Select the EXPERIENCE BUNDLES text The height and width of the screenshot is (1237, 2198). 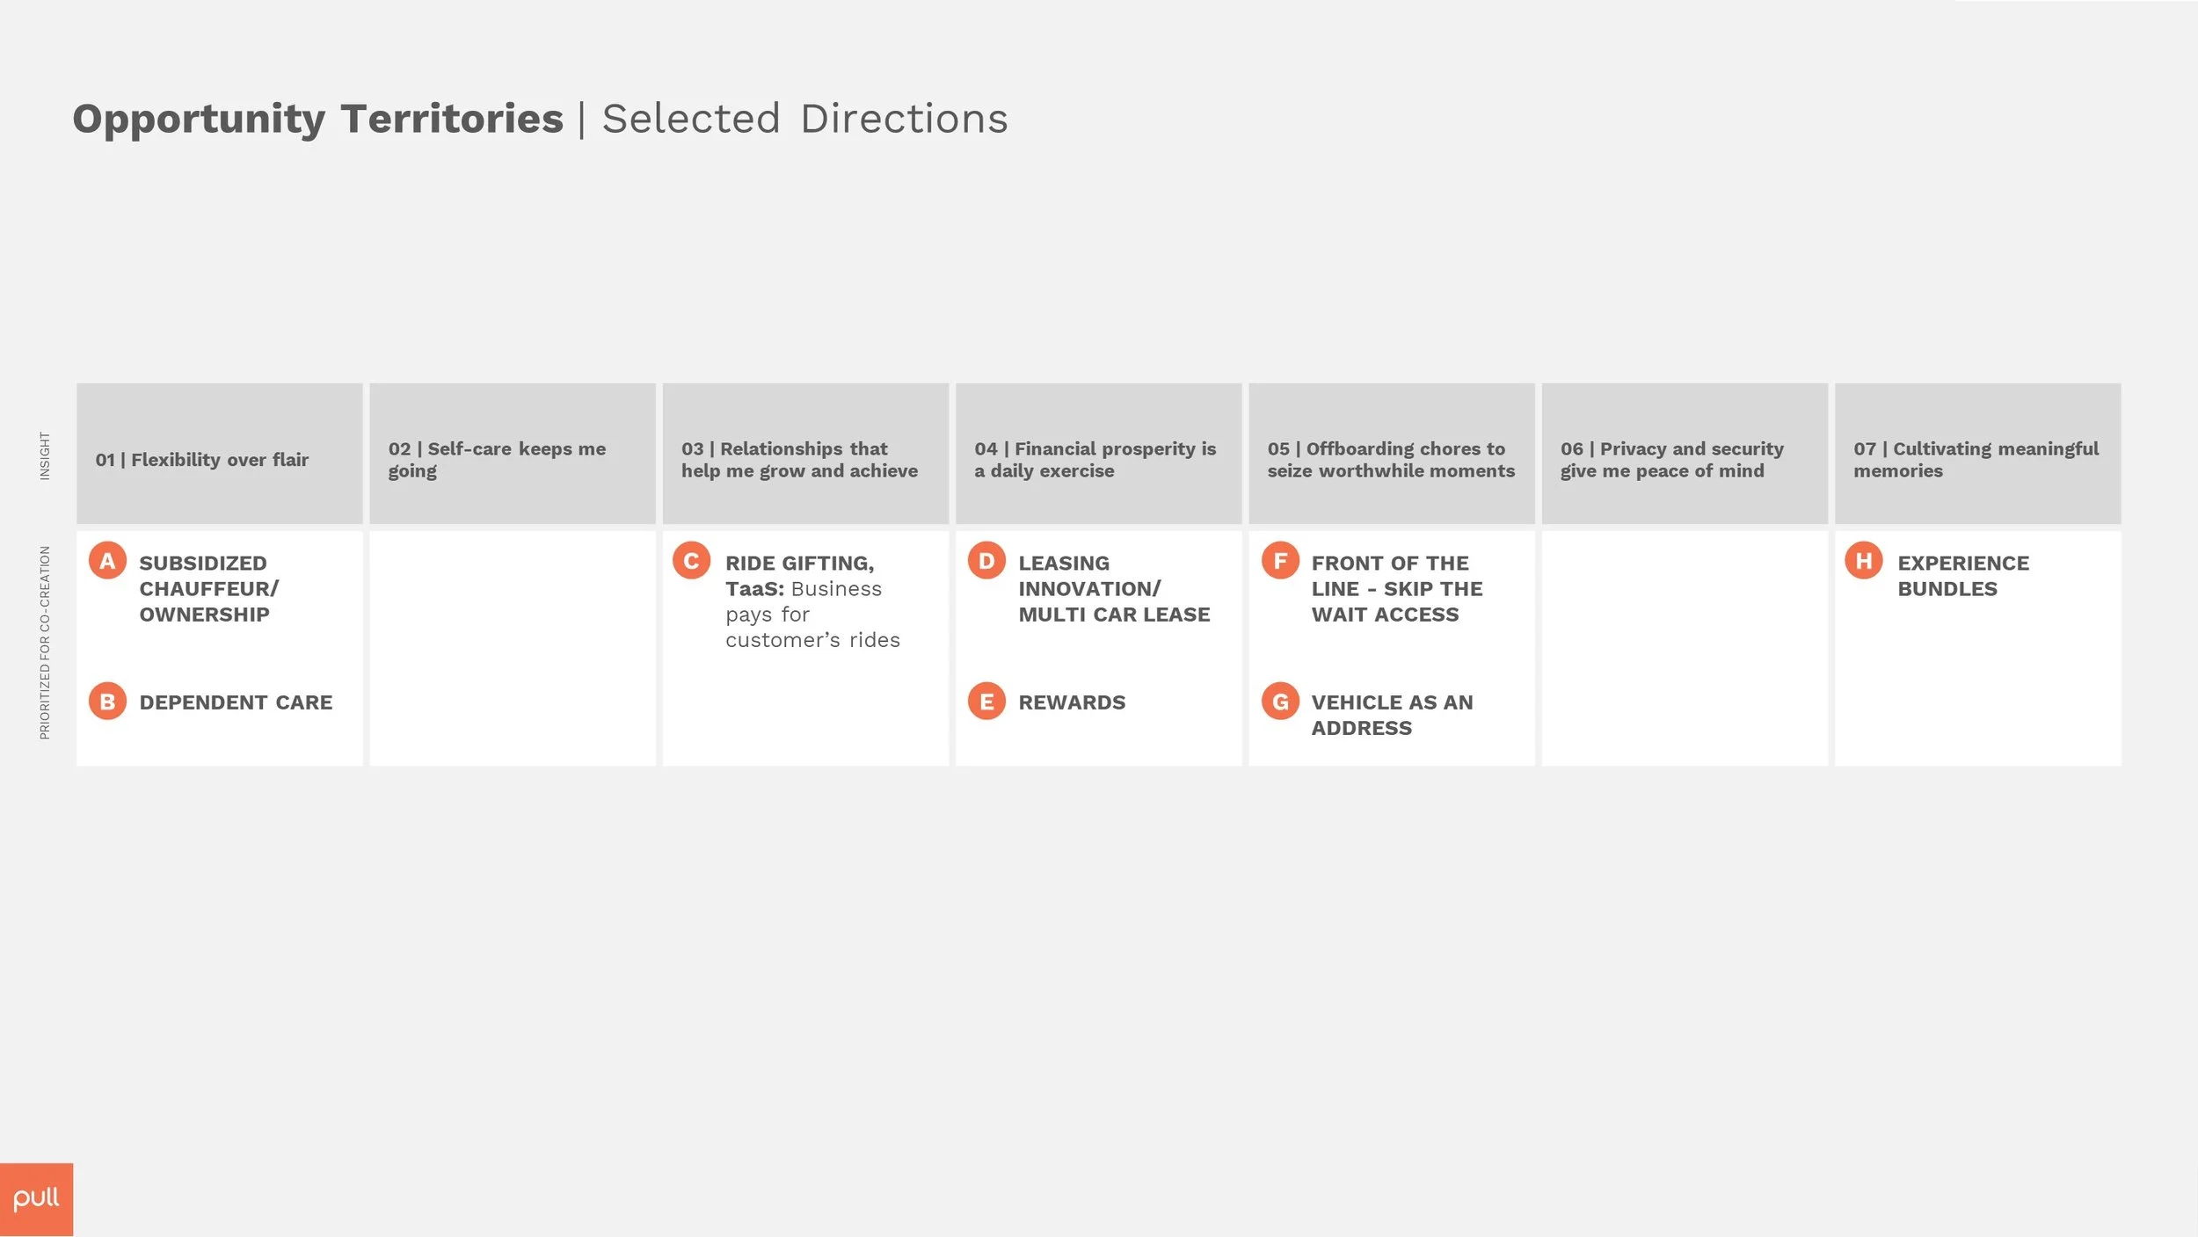[1963, 576]
